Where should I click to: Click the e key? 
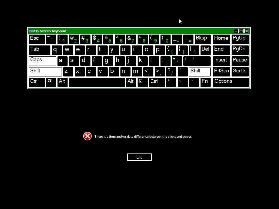click(x=80, y=50)
